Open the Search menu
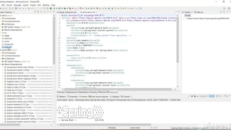 [26, 5]
